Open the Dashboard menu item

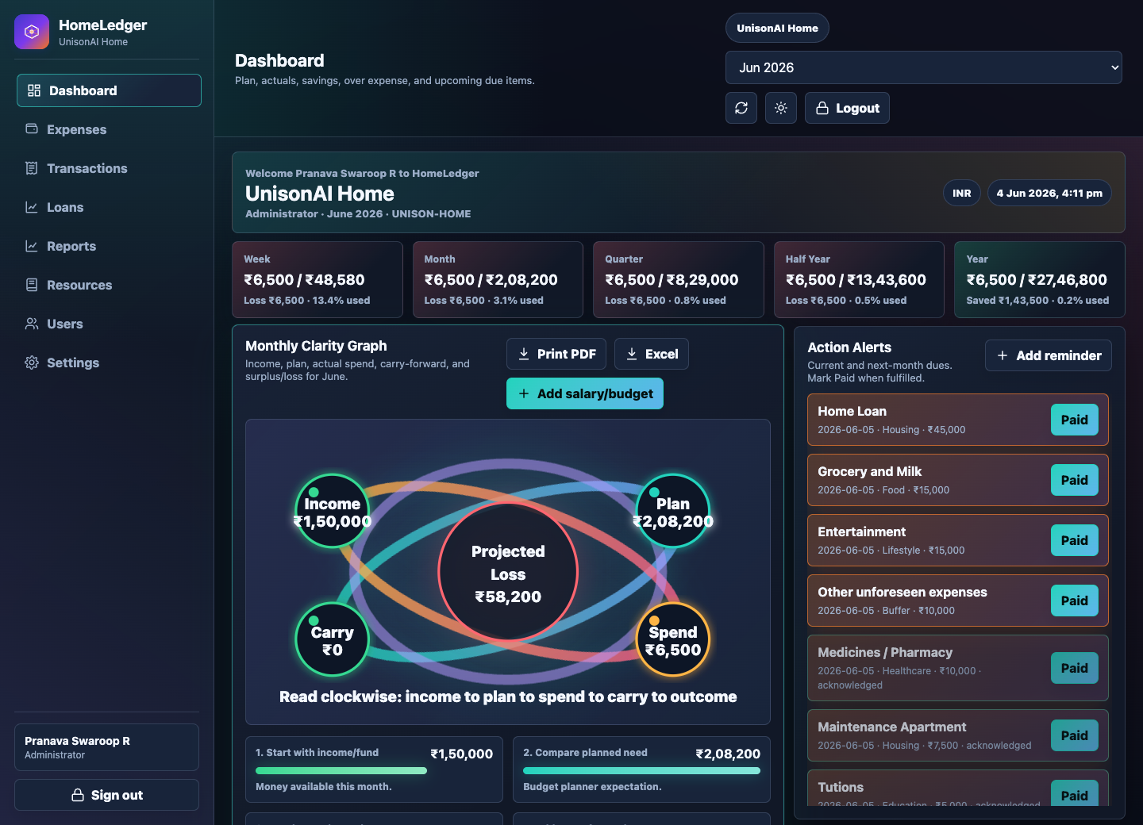(x=109, y=90)
